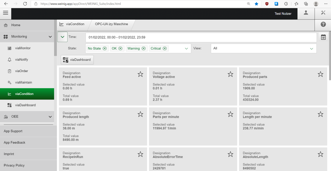Remove the OK filter chip

(120, 48)
